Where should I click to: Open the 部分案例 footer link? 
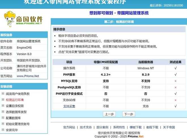(x=102, y=127)
